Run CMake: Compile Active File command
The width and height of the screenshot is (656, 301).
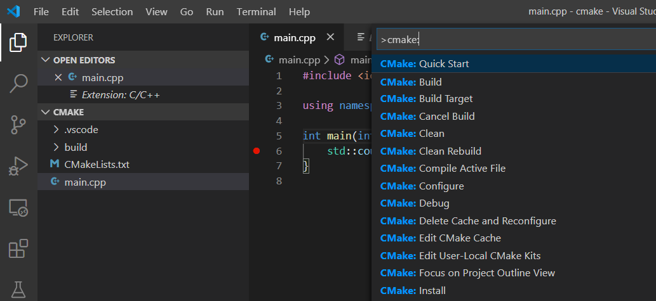514,168
